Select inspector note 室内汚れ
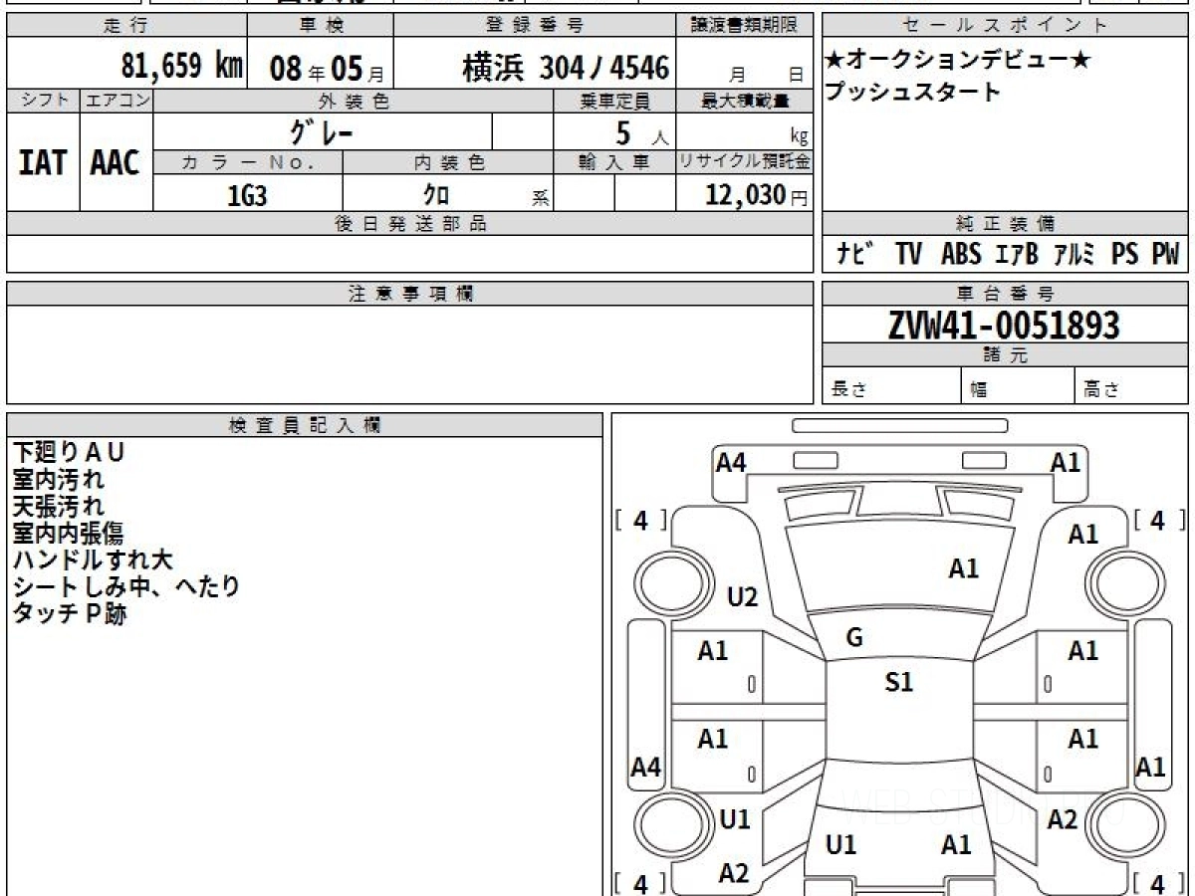1195x896 pixels. point(58,479)
